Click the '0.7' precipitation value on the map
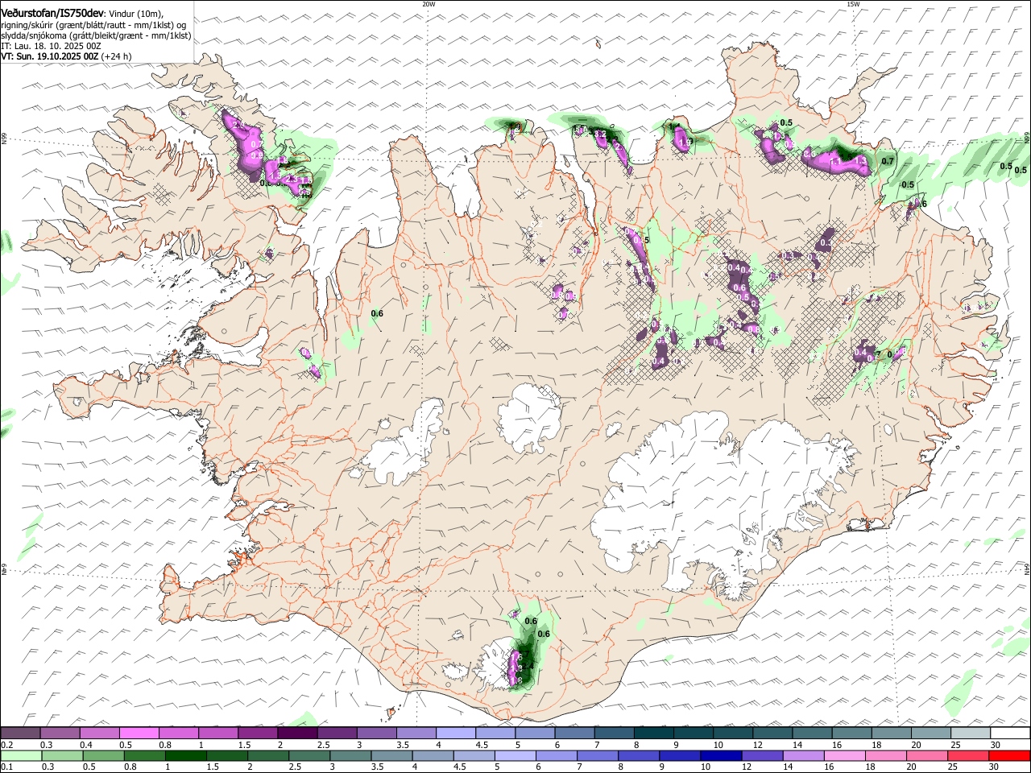 888,161
